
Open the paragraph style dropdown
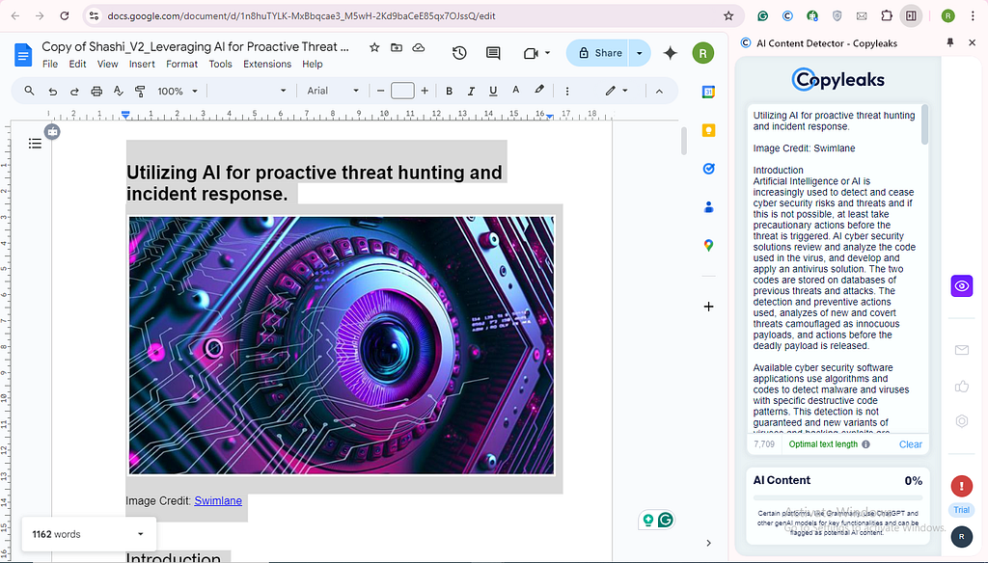point(249,92)
